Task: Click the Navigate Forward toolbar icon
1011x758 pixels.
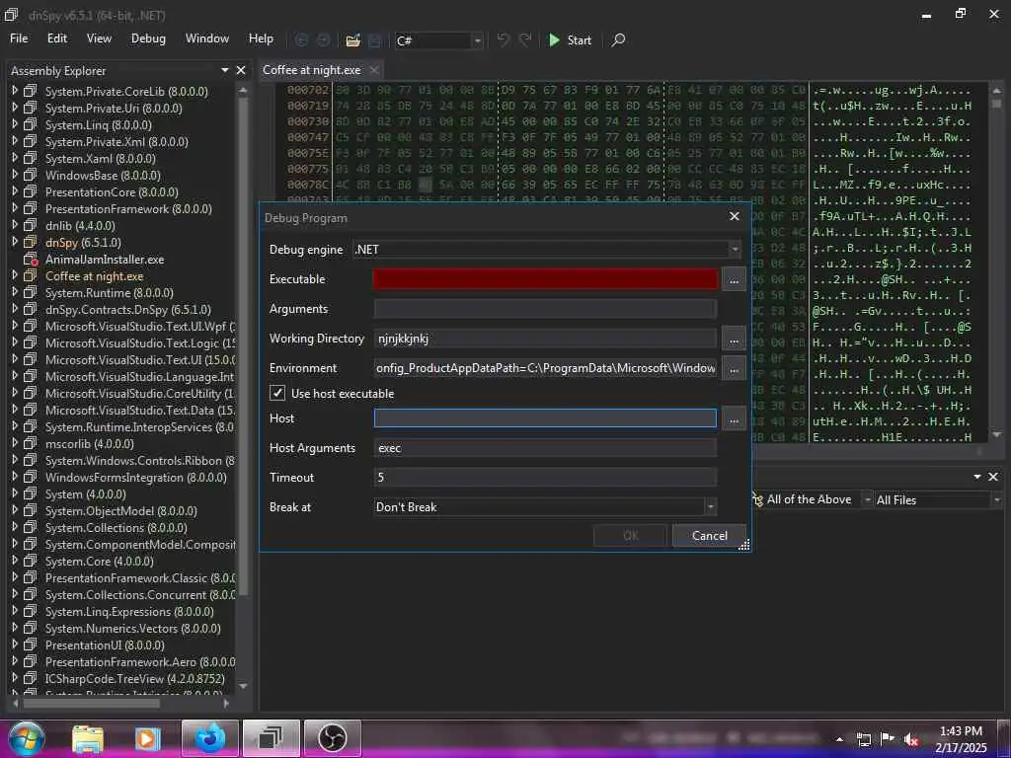Action: [x=324, y=39]
